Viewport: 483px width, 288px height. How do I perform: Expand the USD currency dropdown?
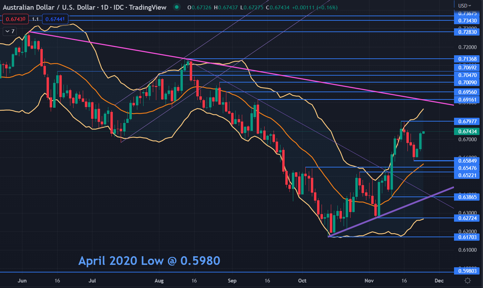pos(465,6)
